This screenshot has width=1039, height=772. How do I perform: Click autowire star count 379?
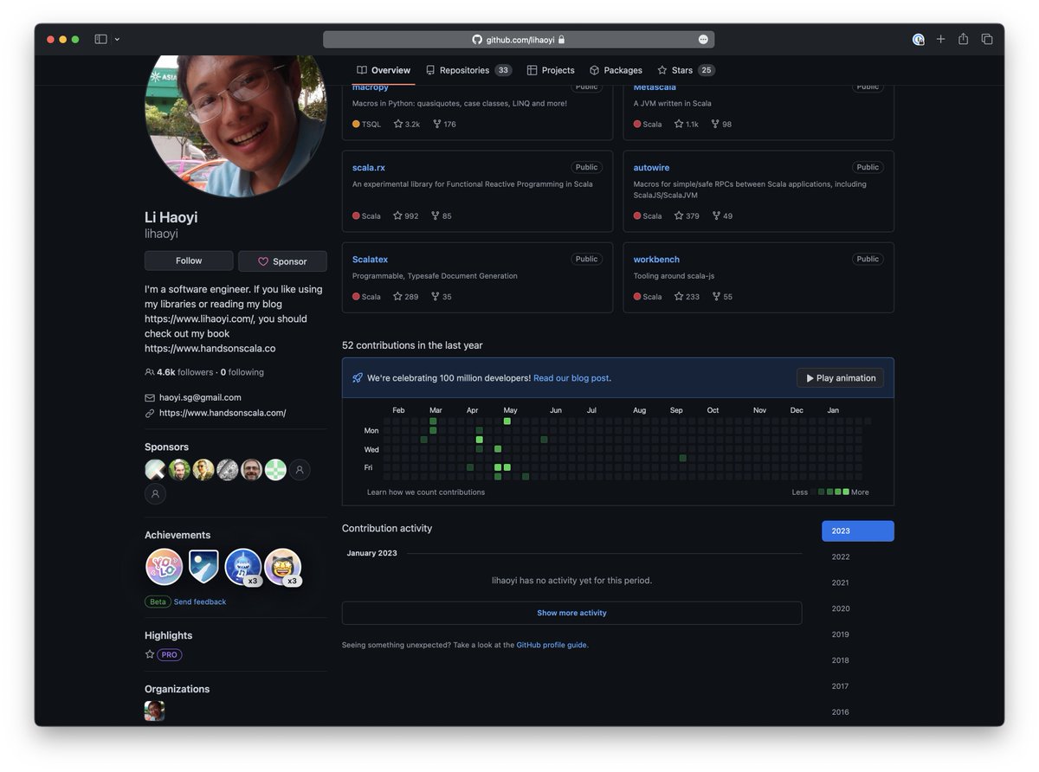click(687, 216)
